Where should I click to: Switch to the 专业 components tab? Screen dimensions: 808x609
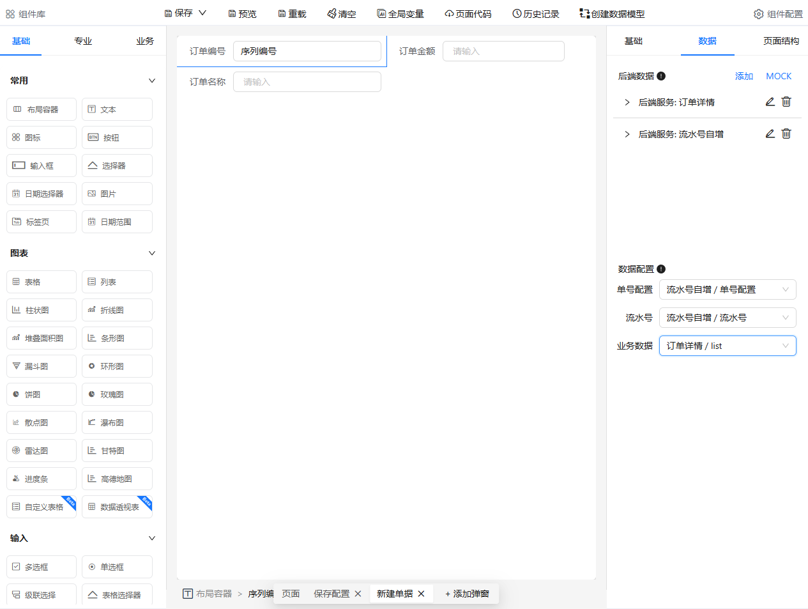click(x=82, y=40)
